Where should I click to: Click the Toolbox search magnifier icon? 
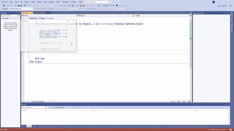(x=18, y=16)
